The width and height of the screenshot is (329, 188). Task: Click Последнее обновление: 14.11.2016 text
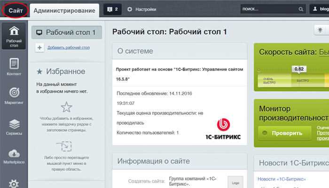tap(154, 94)
